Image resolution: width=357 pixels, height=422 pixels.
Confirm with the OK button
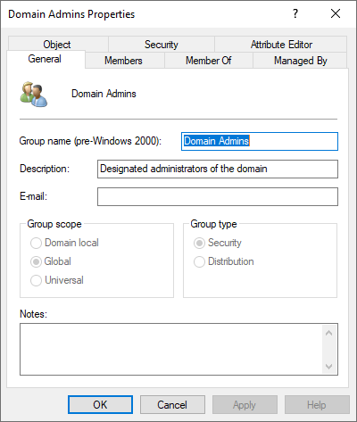point(100,404)
